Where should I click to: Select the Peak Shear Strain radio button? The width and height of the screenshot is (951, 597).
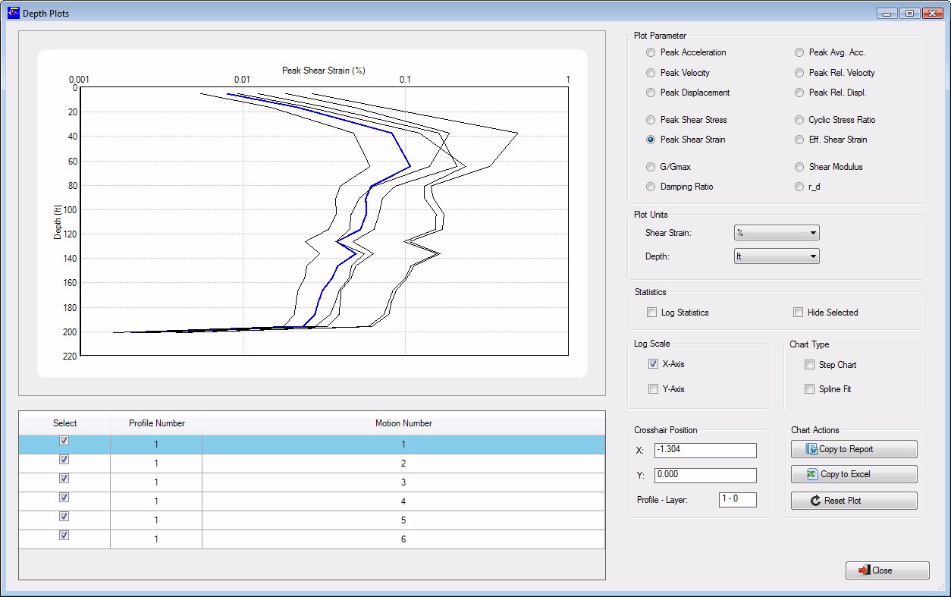pos(651,140)
